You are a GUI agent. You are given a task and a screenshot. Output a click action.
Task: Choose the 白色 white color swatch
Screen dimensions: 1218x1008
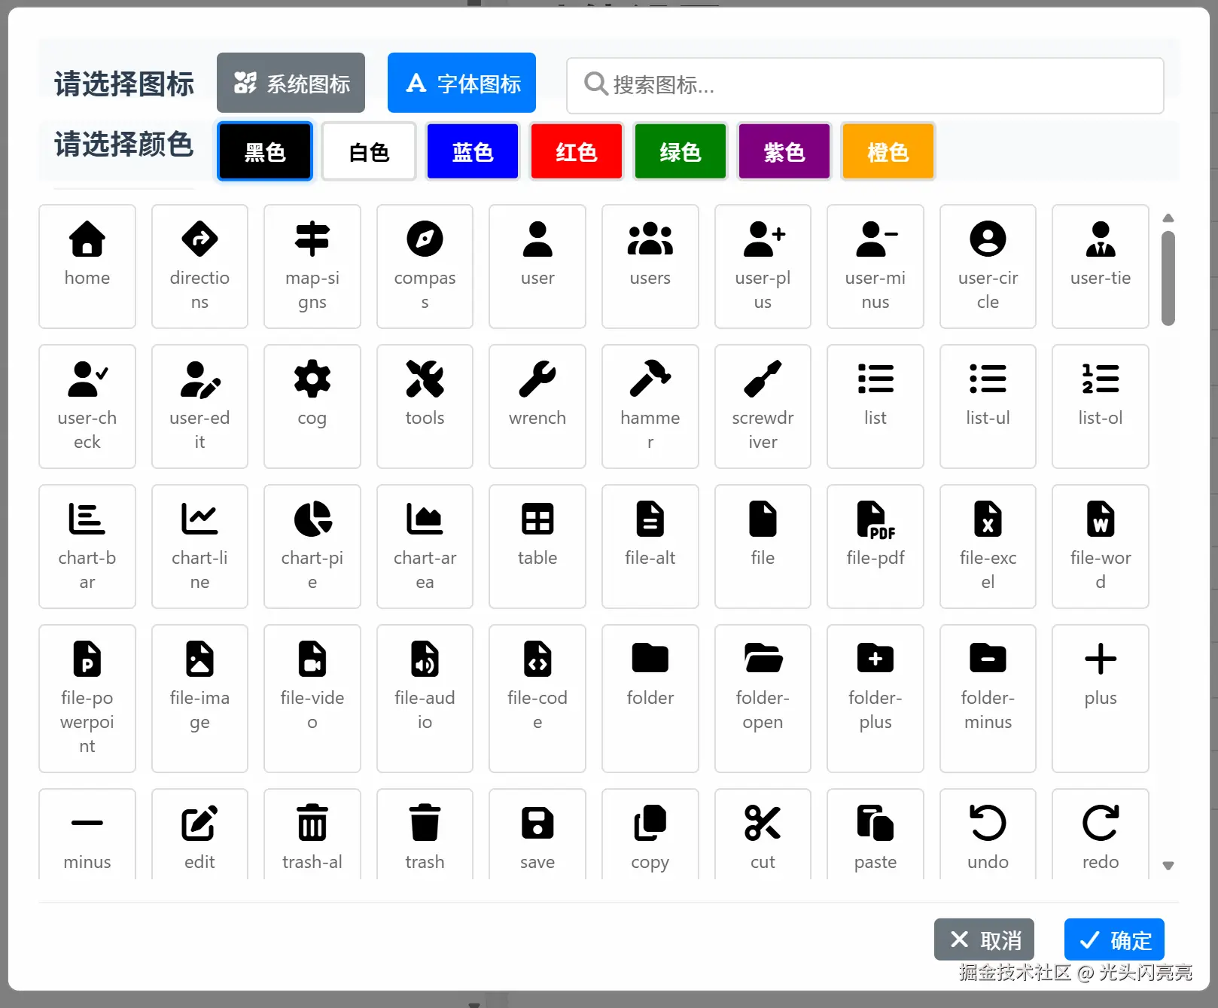click(369, 151)
